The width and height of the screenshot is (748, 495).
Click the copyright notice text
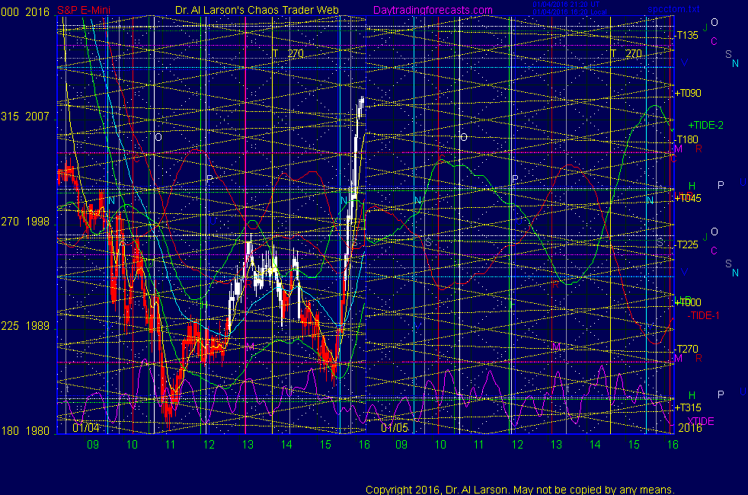pos(520,489)
